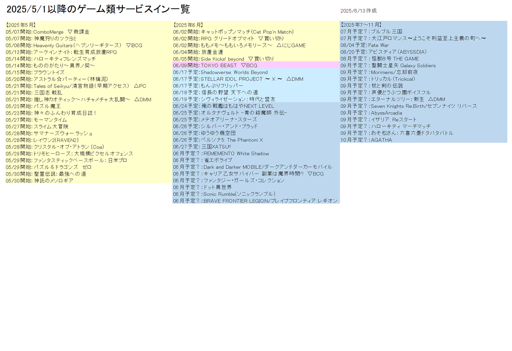Viewport: 512px width, 351px height.
Task: Select the "Fate War" row
Action: pos(424,45)
